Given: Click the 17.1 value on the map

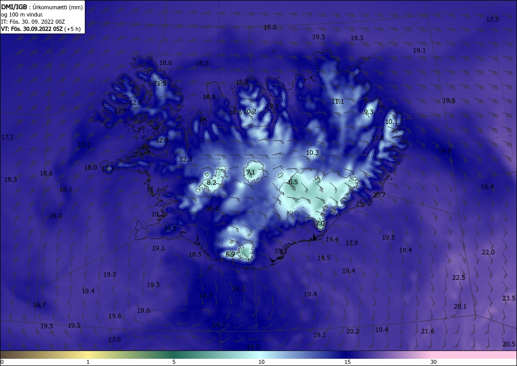Looking at the screenshot, I should click(x=7, y=137).
